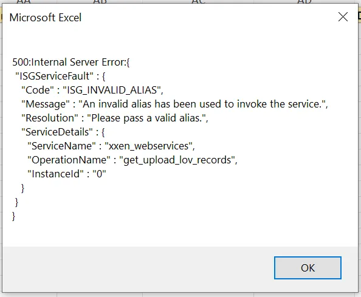Select column AA header behind dialog

pyautogui.click(x=24, y=2)
